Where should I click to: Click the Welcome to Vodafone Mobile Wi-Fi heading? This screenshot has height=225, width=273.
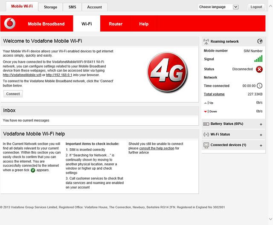pyautogui.click(x=43, y=41)
